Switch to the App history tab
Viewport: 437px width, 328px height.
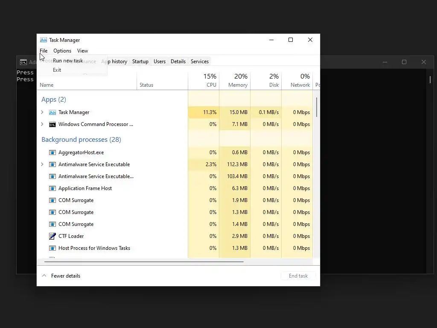pos(114,61)
